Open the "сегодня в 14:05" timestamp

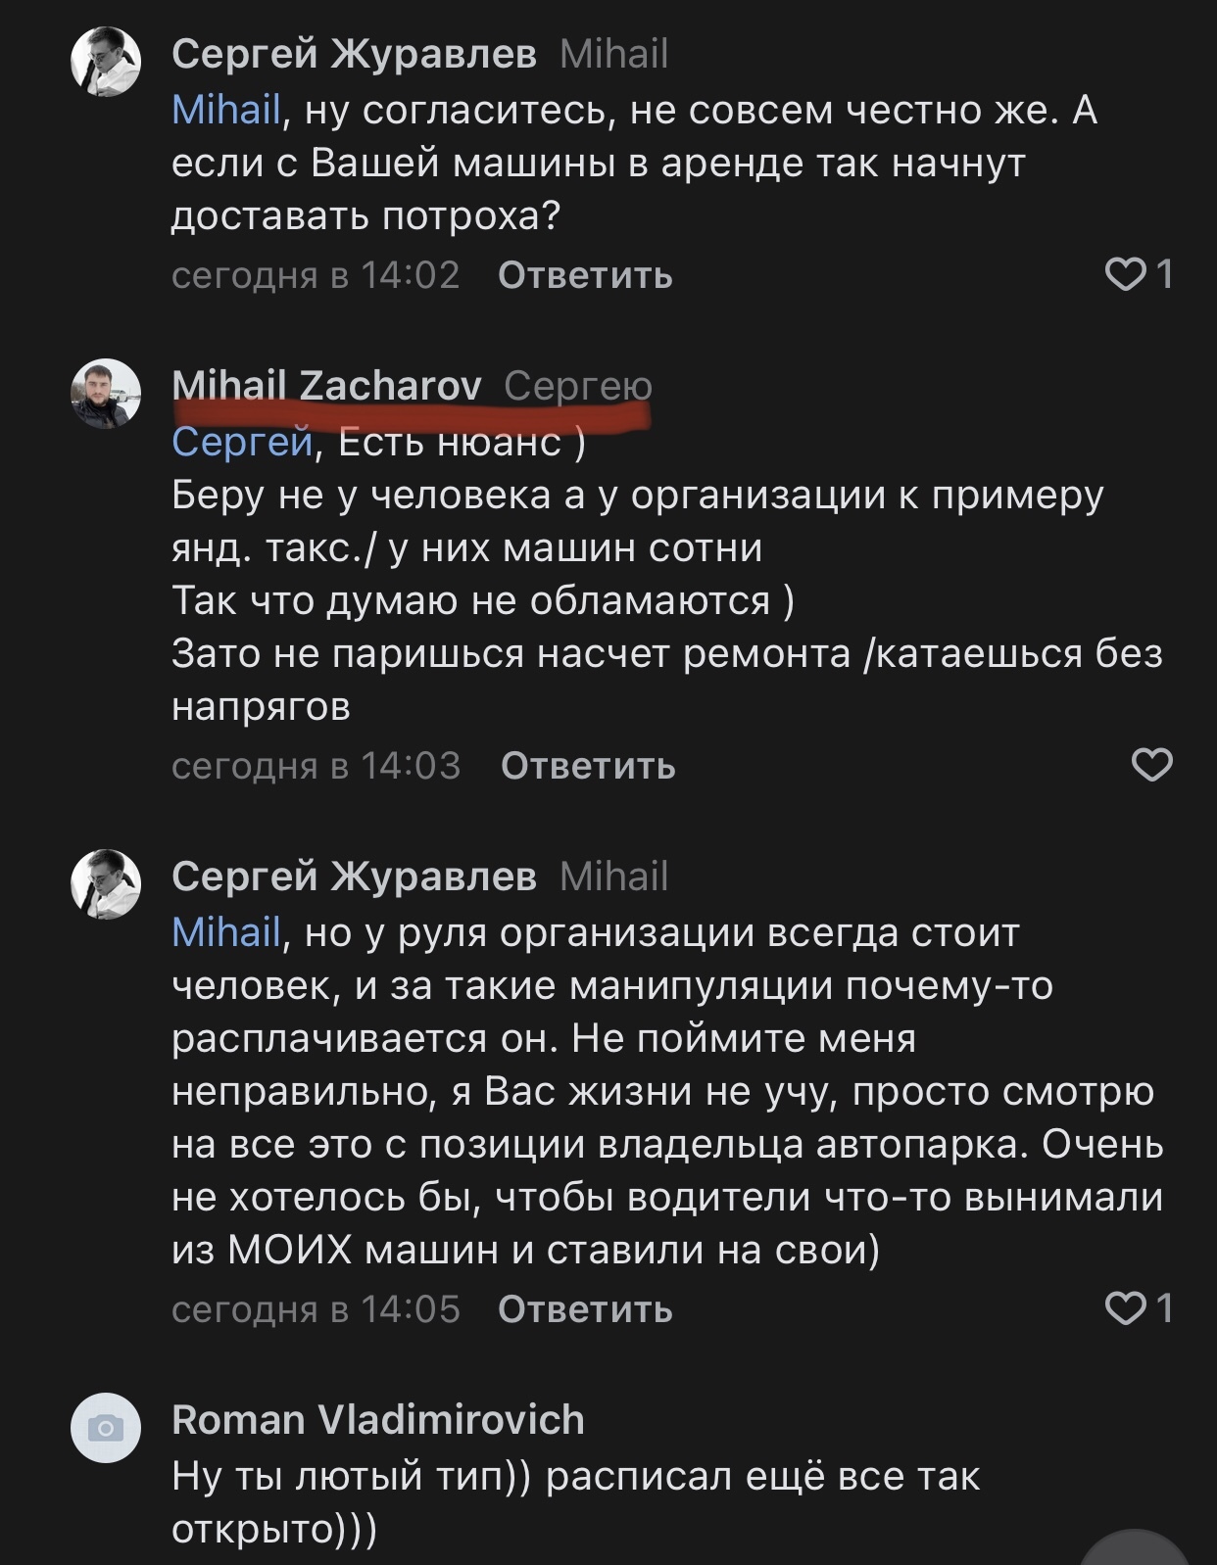(x=316, y=1309)
